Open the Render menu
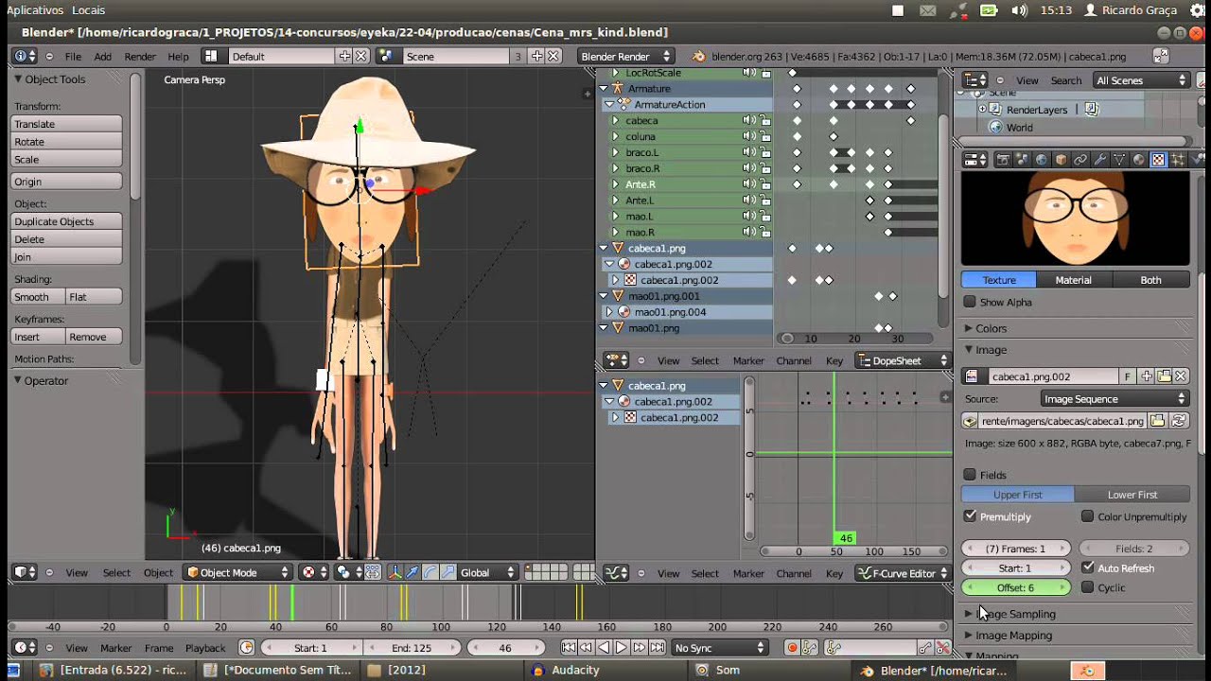Viewport: 1211px width, 681px height. pyautogui.click(x=140, y=56)
